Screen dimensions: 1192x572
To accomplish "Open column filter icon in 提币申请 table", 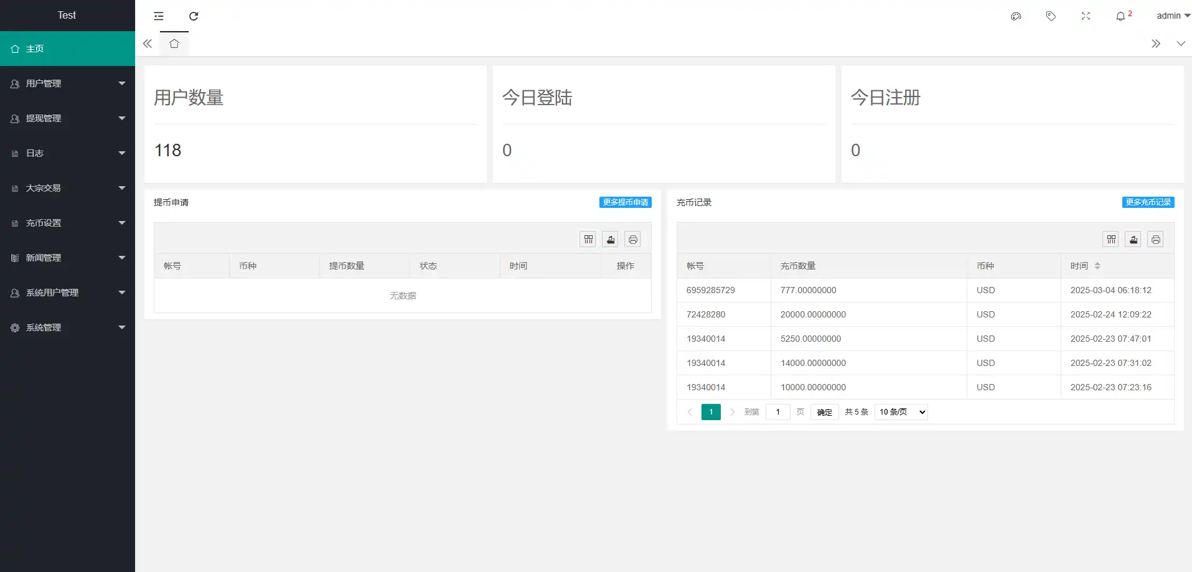I will (x=588, y=240).
